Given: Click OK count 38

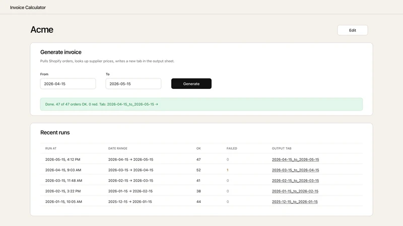Looking at the screenshot, I should click(198, 191).
